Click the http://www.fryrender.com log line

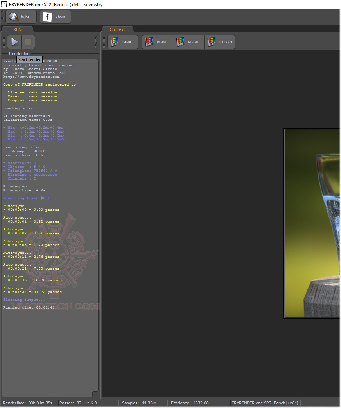31,77
